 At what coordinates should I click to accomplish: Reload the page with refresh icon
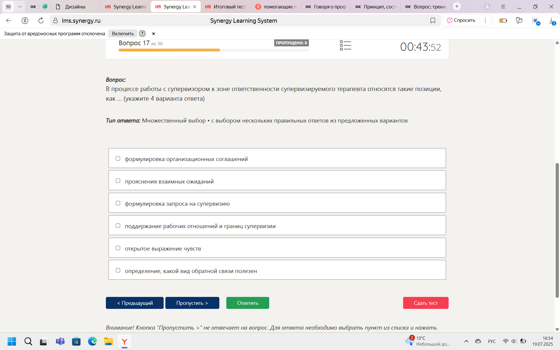[x=41, y=20]
